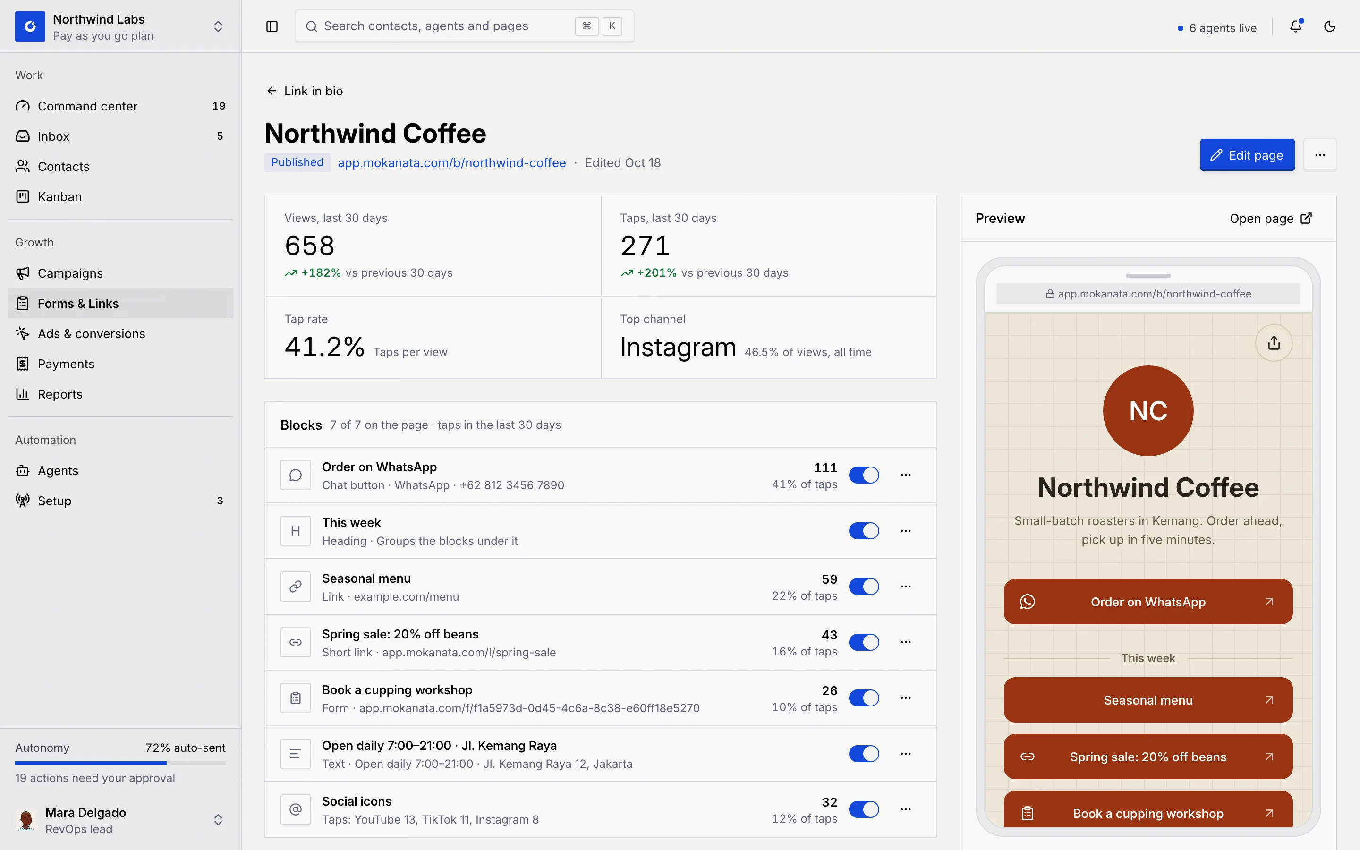The height and width of the screenshot is (850, 1360).
Task: Toggle the Book a cupping workshop block
Action: click(x=864, y=698)
